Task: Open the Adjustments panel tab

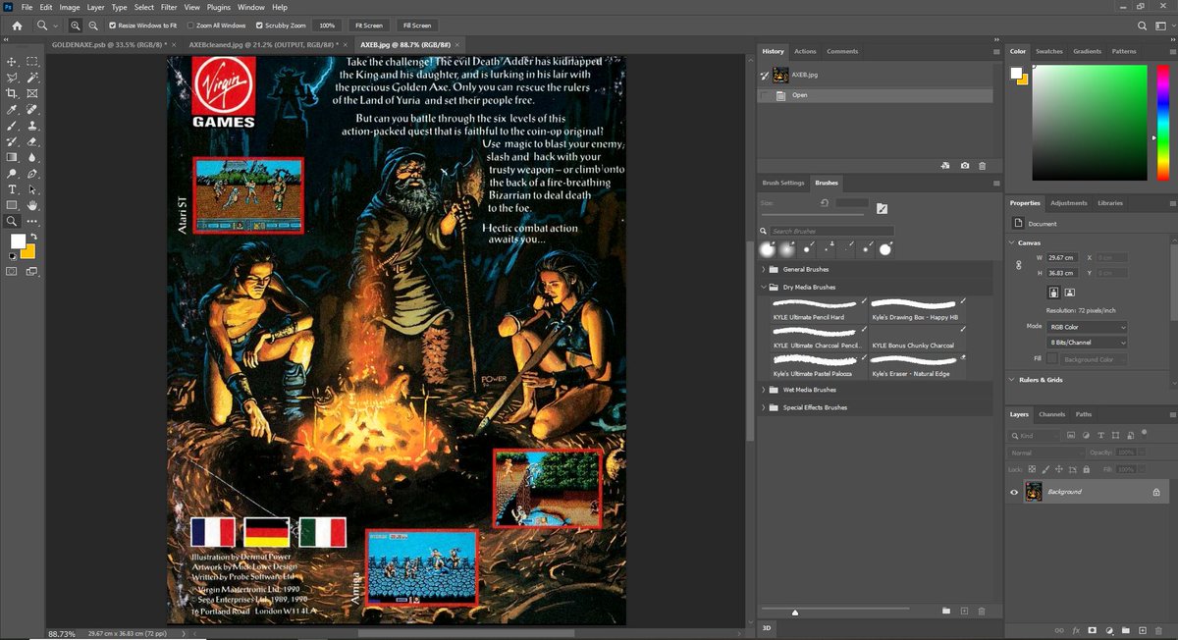Action: [1068, 203]
